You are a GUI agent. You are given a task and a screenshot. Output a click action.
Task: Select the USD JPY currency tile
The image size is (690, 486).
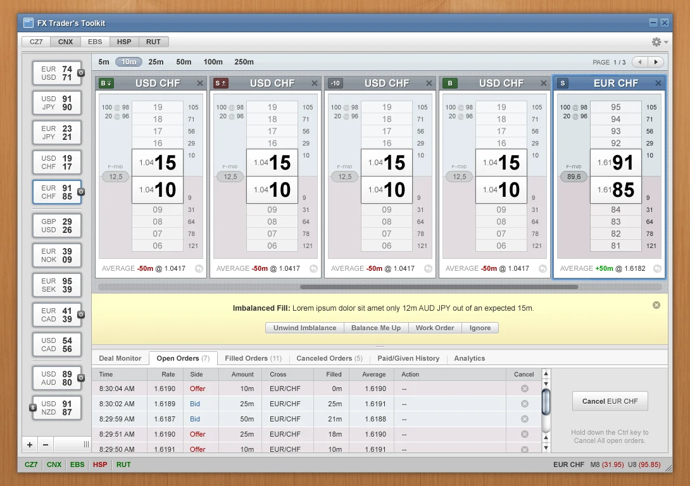[57, 103]
